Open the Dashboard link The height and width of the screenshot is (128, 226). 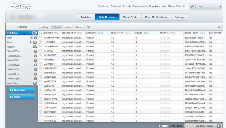point(104,6)
